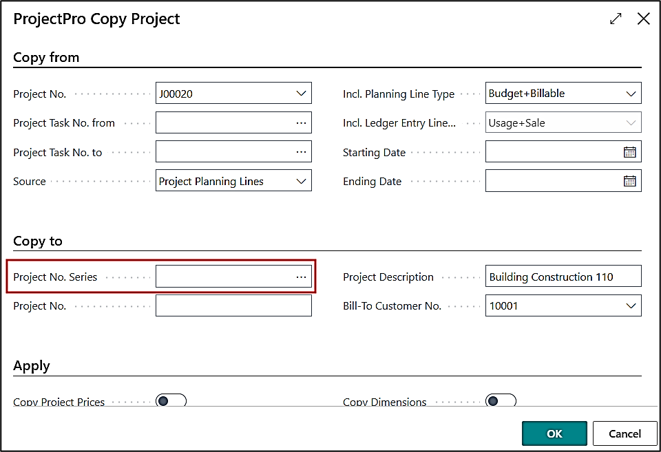Expand the Bill-To Customer No. dropdown
The width and height of the screenshot is (661, 452).
[x=631, y=305]
